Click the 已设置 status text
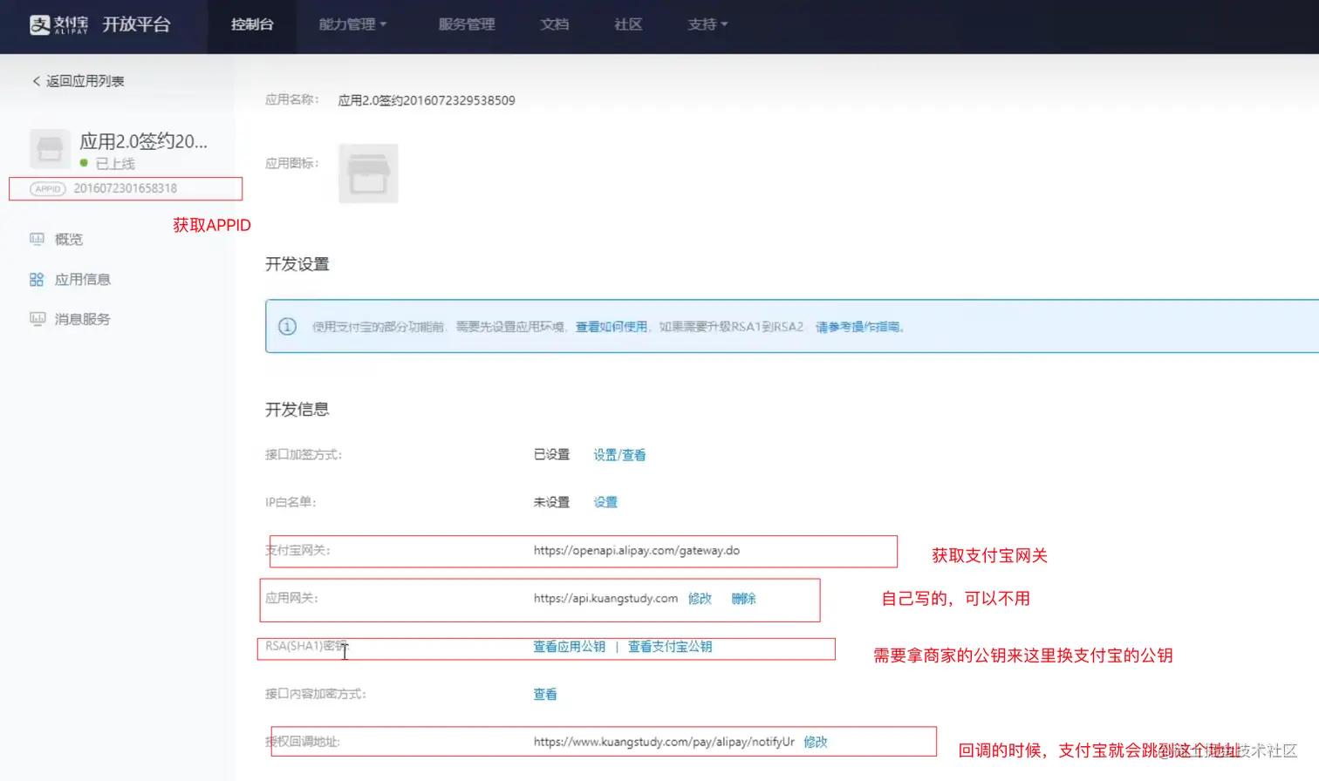Viewport: 1319px width, 781px height. 551,455
